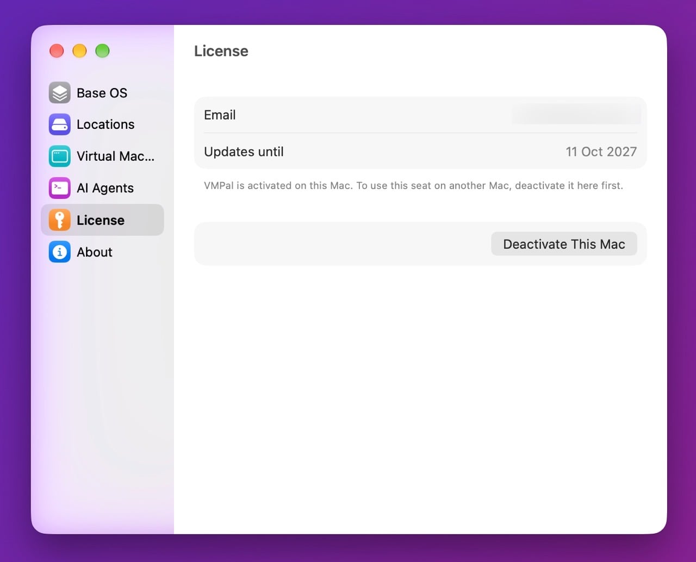
Task: Click the blurred email address value
Action: tap(576, 115)
